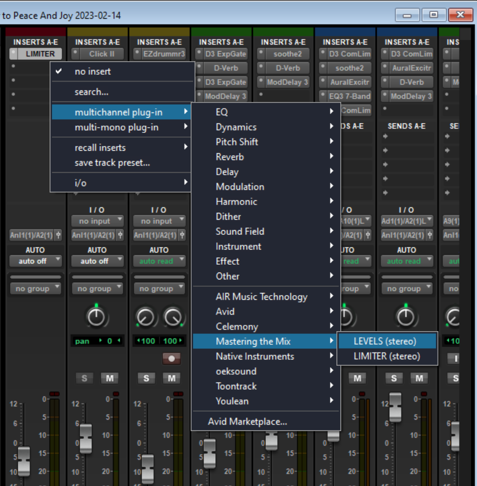Open the EZdrummr3 insert plug-in
Screen dimensions: 477x486
(164, 53)
